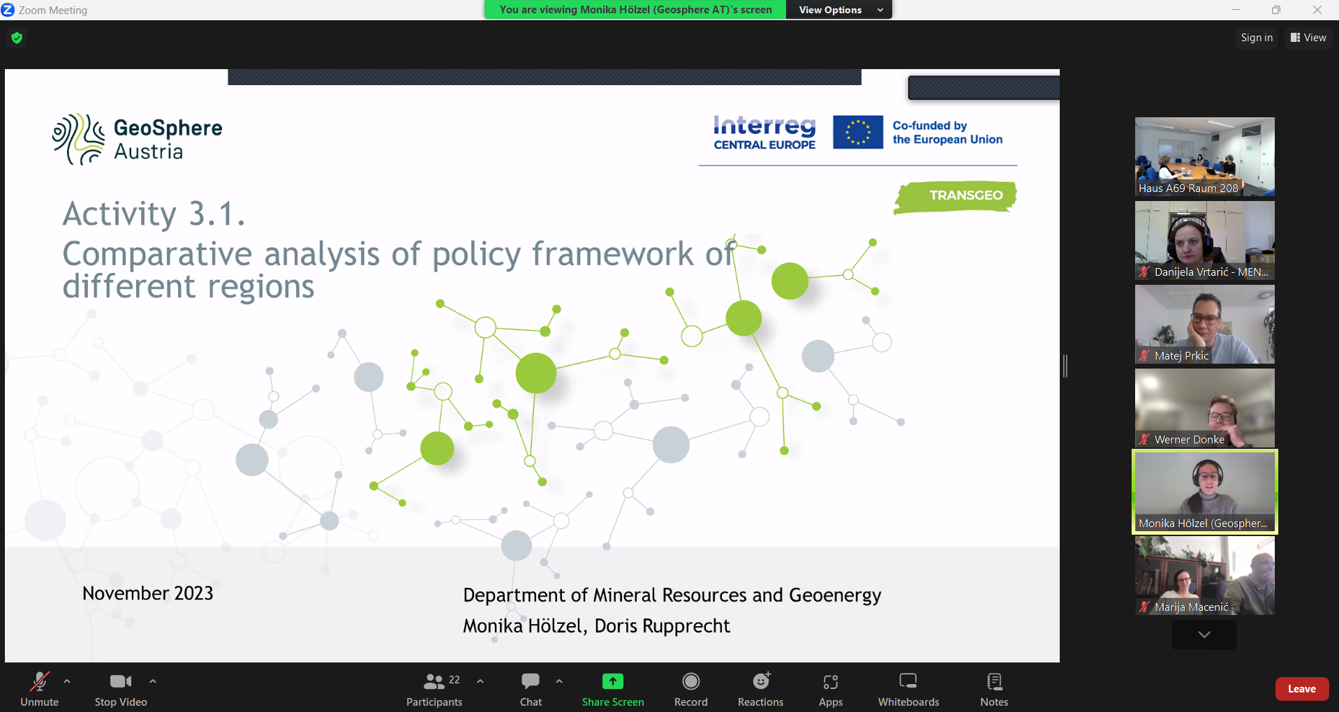Viewport: 1339px width, 712px height.
Task: Click the panel divider handle
Action: [x=1065, y=366]
